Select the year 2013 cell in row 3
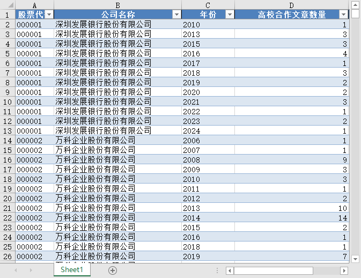This screenshot has width=361, height=278. pos(208,34)
